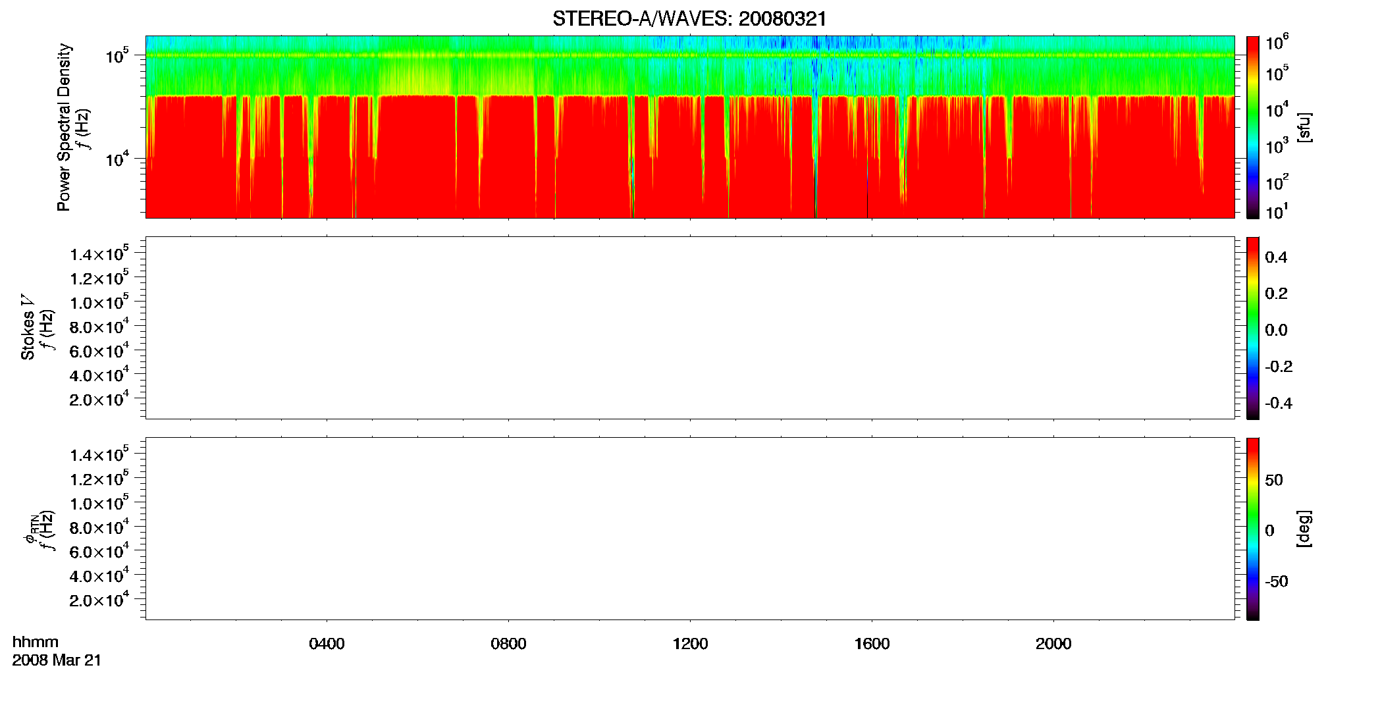
Task: Click the 10^1 label on sfu colorbar
Action: pos(1277,212)
